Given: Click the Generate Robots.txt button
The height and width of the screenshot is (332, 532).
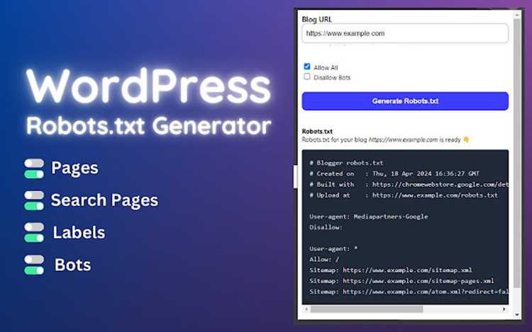Looking at the screenshot, I should 405,101.
